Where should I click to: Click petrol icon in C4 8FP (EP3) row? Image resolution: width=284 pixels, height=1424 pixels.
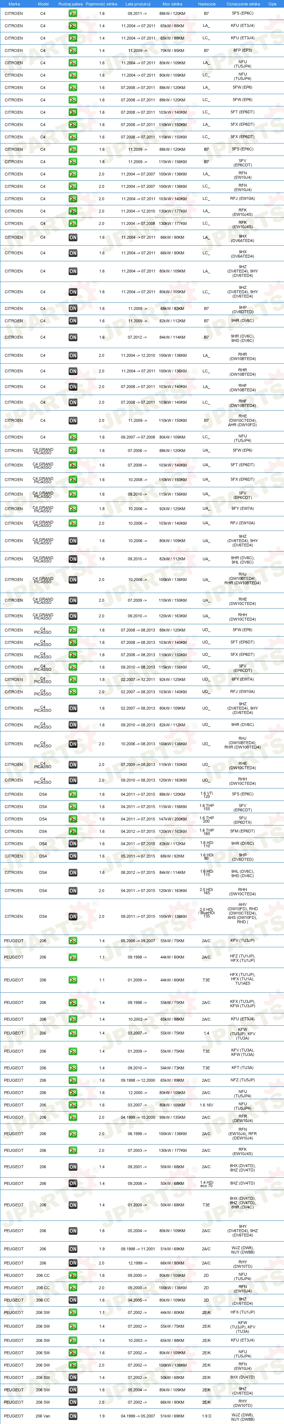point(73,50)
